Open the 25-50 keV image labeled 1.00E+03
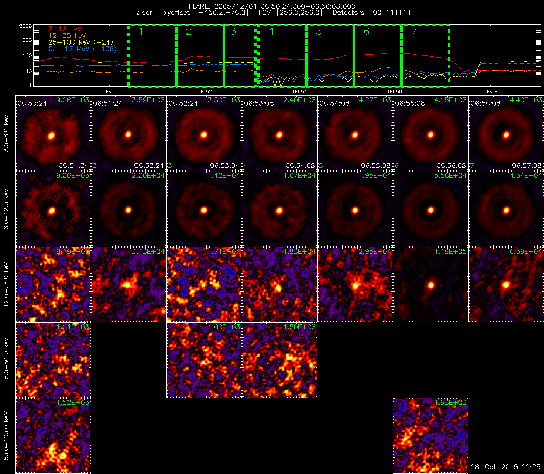Image resolution: width=544 pixels, height=474 pixels. 204,360
